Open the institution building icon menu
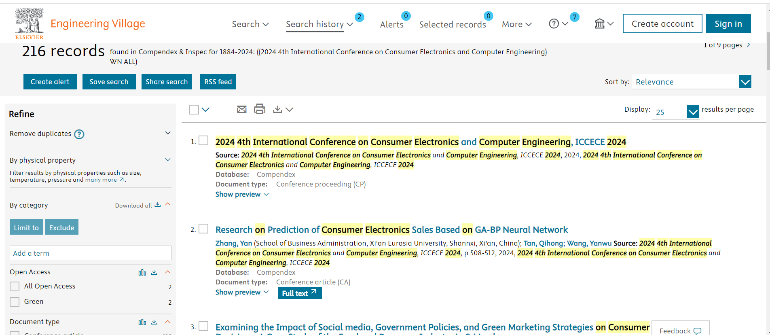The height and width of the screenshot is (335, 770). pos(599,24)
